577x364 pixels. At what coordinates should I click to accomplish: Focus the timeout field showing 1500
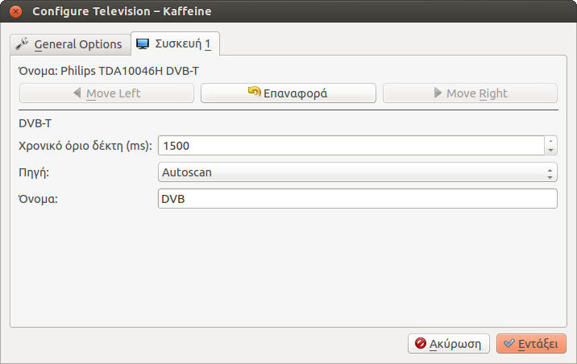click(x=351, y=146)
